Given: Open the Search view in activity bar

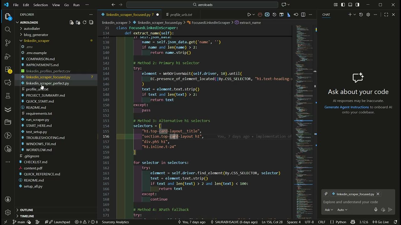Looking at the screenshot, I should pyautogui.click(x=8, y=29).
